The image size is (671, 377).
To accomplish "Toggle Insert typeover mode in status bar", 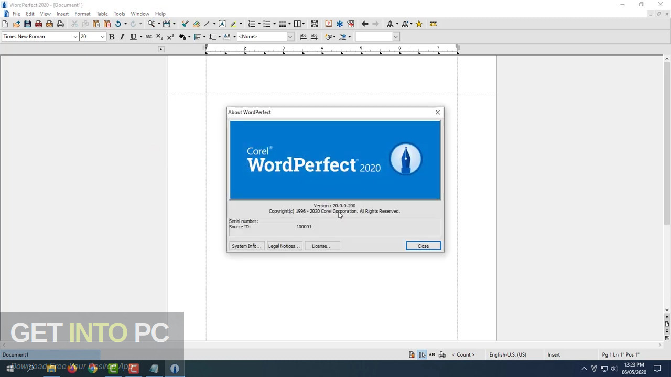I will click(554, 354).
